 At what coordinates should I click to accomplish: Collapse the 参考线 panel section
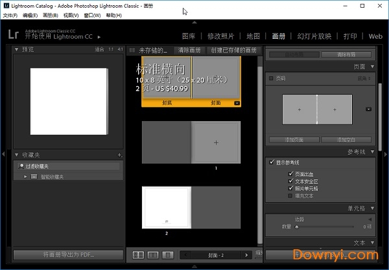click(x=372, y=152)
